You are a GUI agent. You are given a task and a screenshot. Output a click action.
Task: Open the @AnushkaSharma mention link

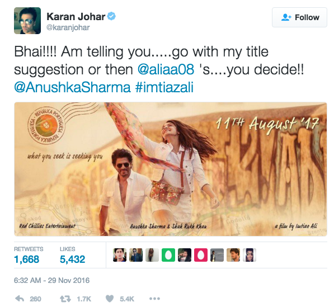[72, 87]
